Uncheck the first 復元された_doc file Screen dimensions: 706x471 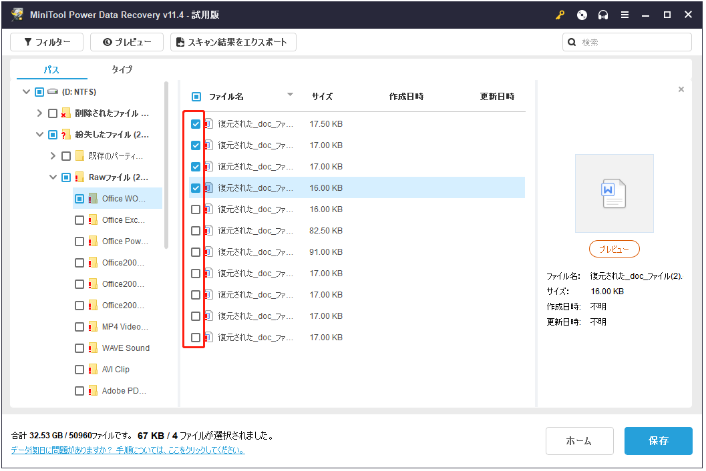[195, 123]
